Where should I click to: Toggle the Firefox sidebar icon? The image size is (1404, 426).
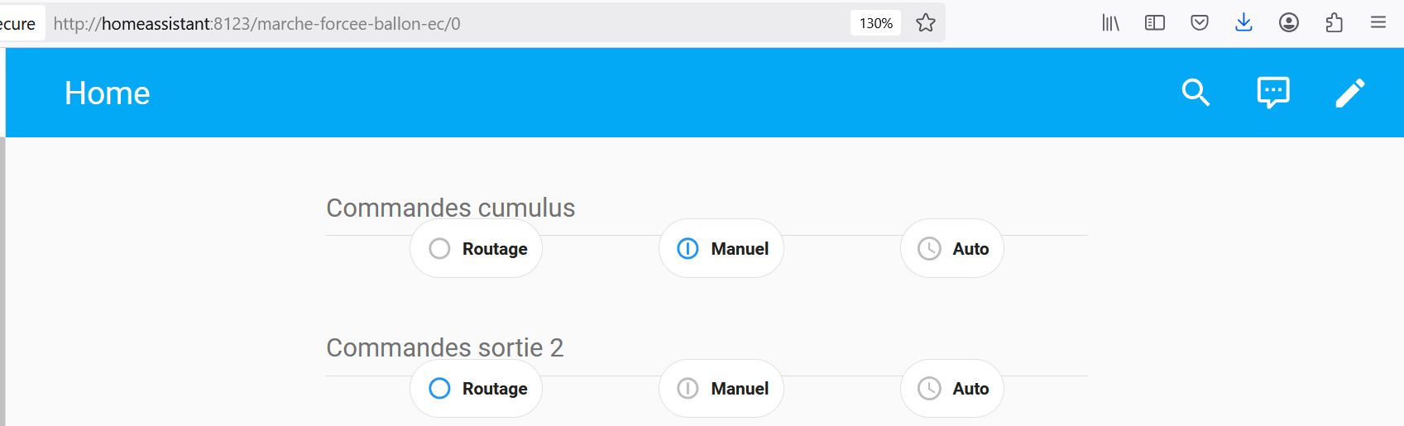1155,23
